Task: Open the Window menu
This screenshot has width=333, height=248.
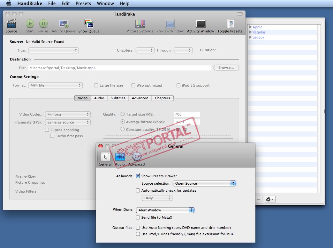Action: point(105,4)
